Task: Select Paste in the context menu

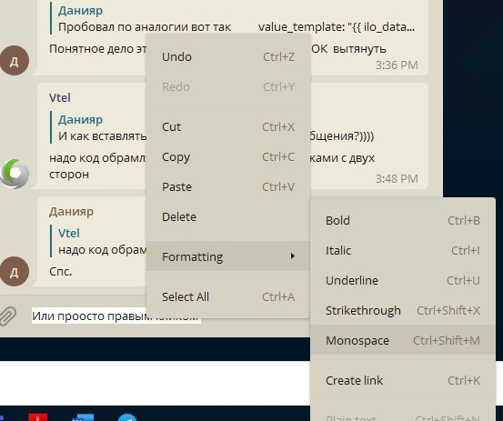Action: (228, 186)
